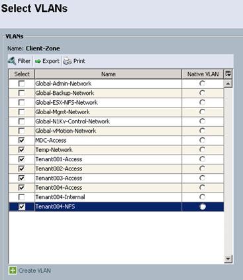The height and width of the screenshot is (280, 243).
Task: Select the Tenant001-Access name cell
Action: pos(108,159)
